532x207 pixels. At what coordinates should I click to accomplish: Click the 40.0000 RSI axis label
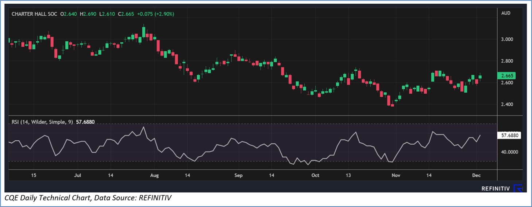(x=510, y=152)
